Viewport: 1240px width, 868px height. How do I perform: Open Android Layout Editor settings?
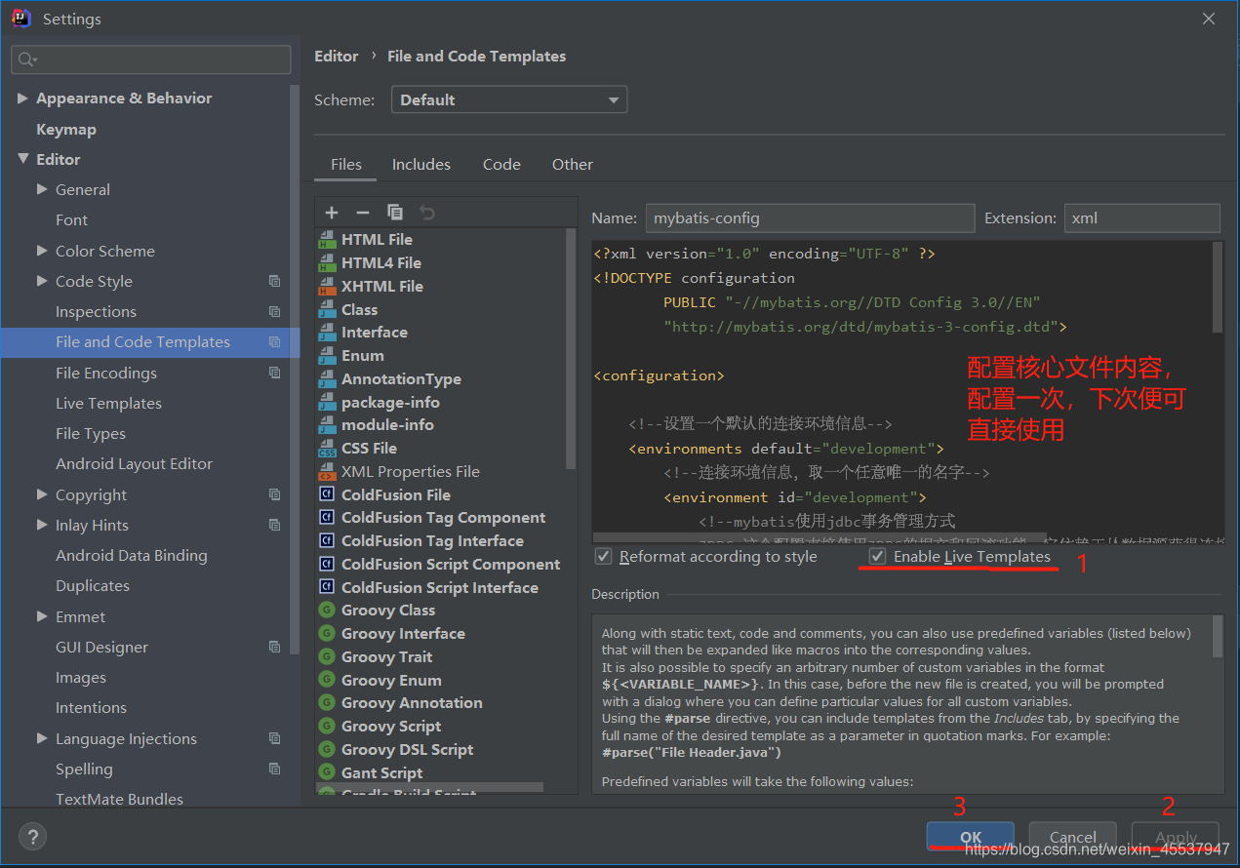(134, 463)
